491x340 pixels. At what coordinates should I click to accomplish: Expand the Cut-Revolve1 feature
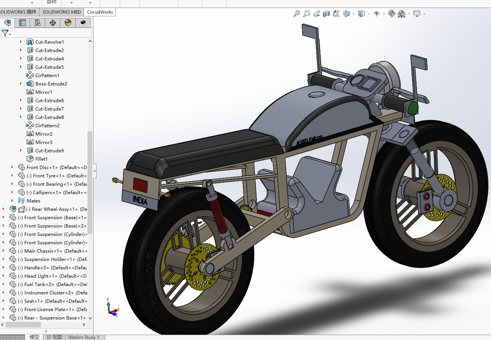point(21,42)
